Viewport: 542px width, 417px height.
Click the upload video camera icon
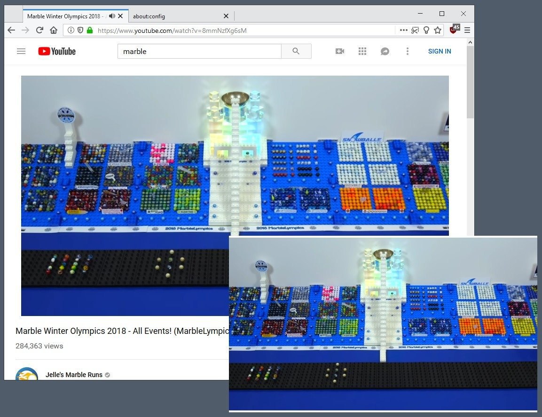pyautogui.click(x=340, y=52)
